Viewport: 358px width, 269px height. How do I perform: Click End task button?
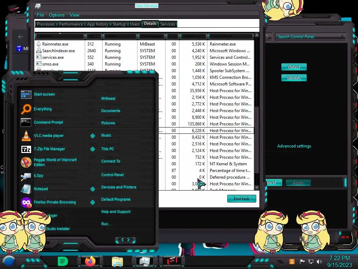coord(242,199)
